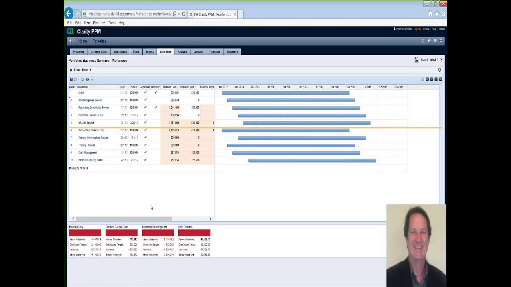Open the browser Tools menu

112,23
